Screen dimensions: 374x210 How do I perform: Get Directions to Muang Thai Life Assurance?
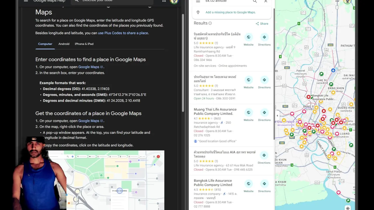(x=264, y=113)
